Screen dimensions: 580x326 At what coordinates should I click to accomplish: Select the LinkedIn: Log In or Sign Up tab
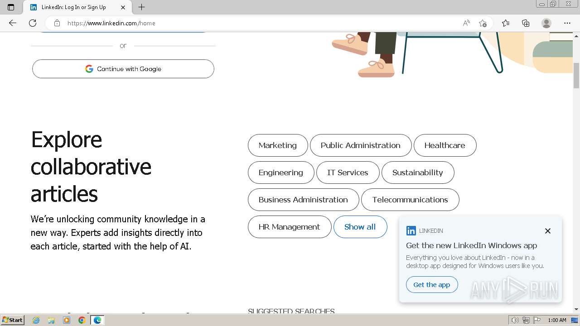77,7
